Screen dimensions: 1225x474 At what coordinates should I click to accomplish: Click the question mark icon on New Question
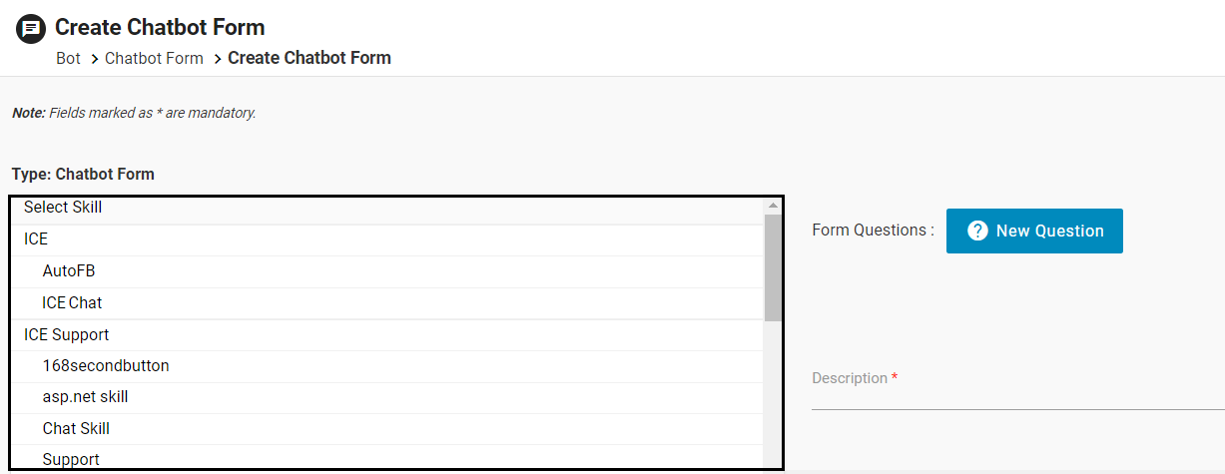(x=977, y=232)
